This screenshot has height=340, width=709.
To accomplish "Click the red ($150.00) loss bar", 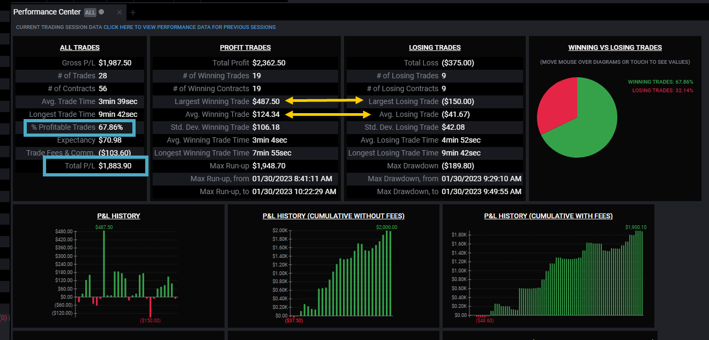I will 151,307.
